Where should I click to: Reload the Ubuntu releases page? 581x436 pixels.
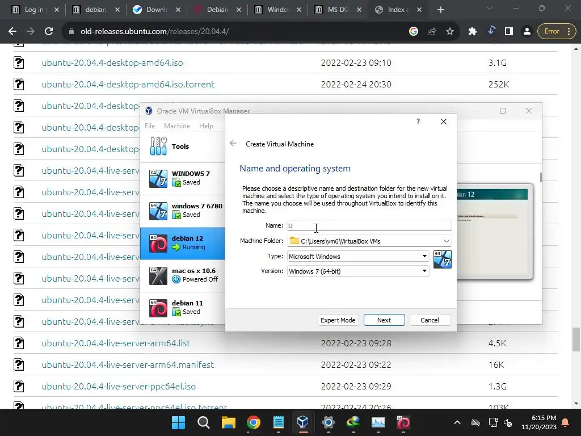pyautogui.click(x=49, y=32)
